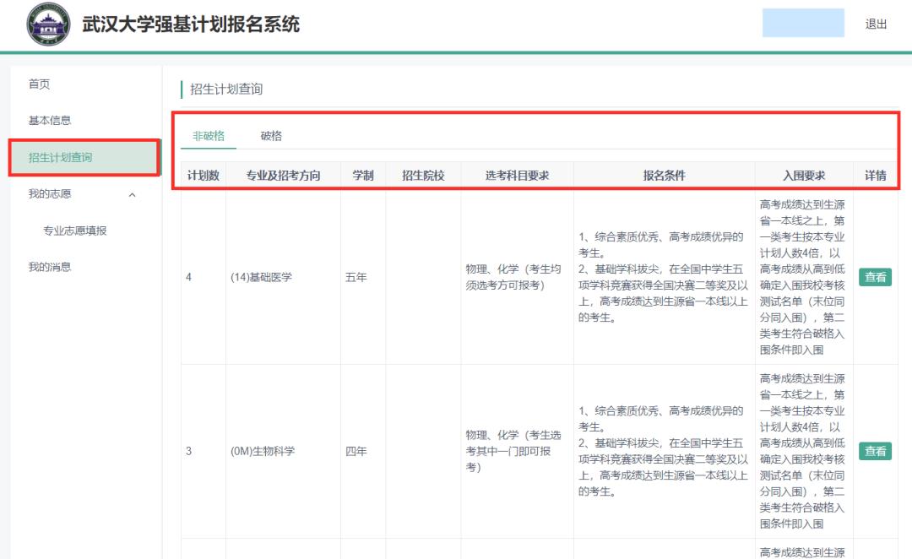Click the blurred username box in header

803,23
